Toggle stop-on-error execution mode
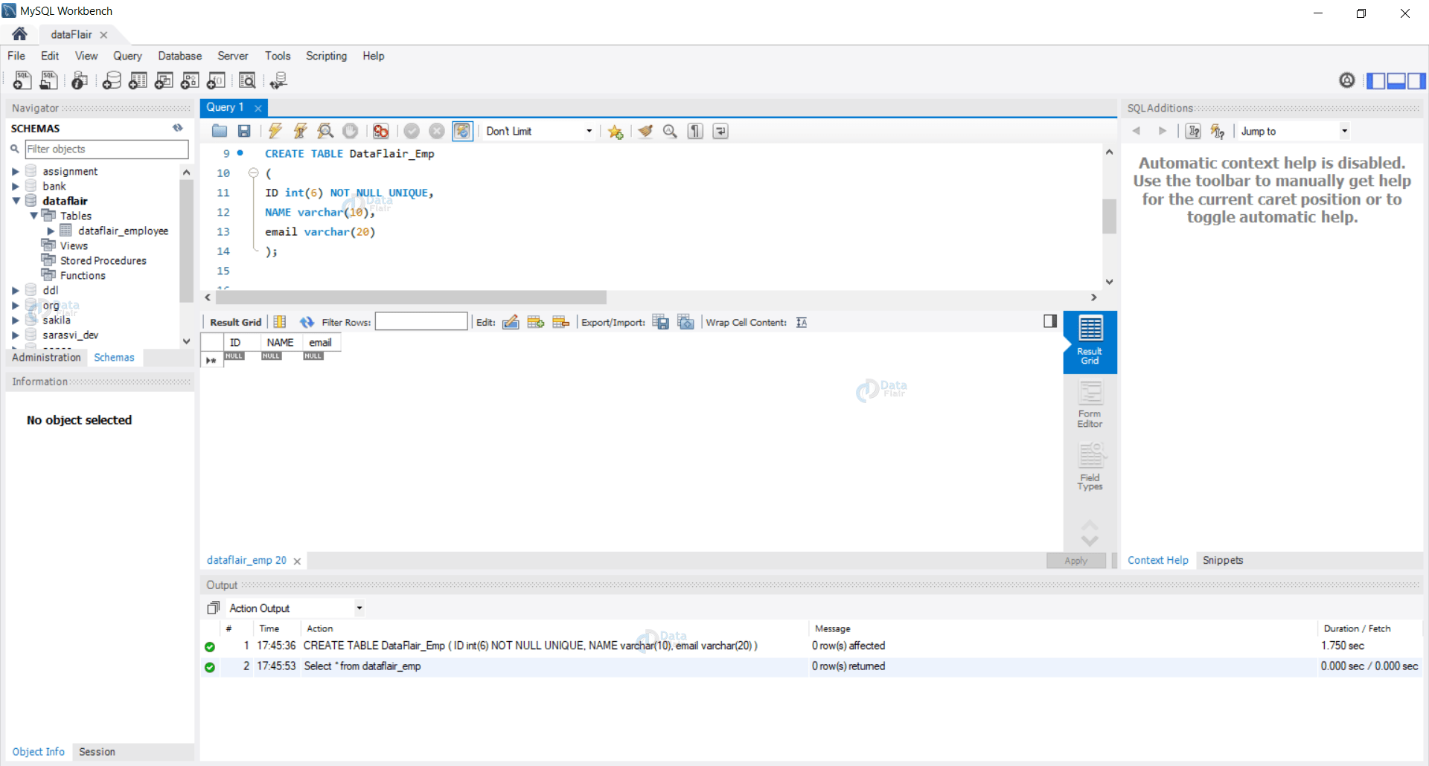1429x766 pixels. [x=381, y=132]
